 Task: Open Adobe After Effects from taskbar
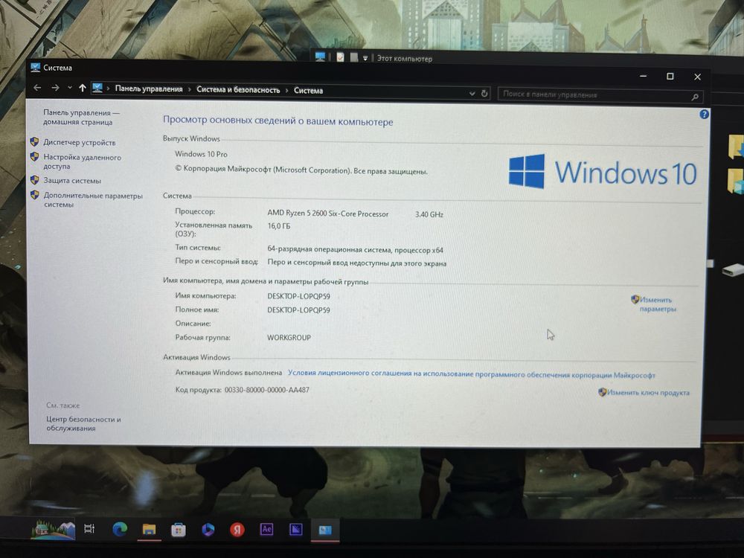pyautogui.click(x=266, y=529)
